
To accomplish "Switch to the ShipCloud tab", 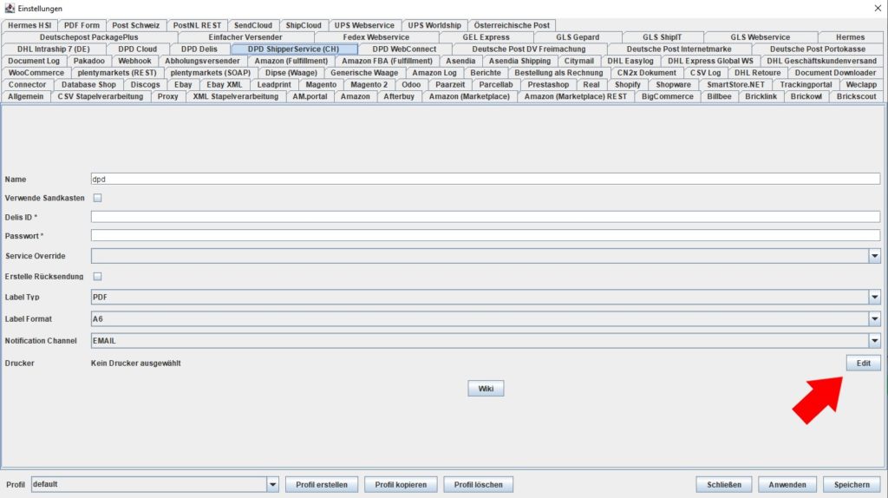I will coord(304,25).
